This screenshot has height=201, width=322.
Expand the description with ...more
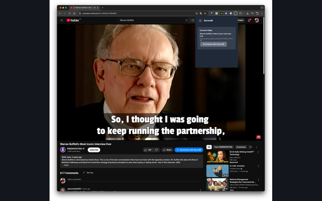pyautogui.click(x=65, y=165)
